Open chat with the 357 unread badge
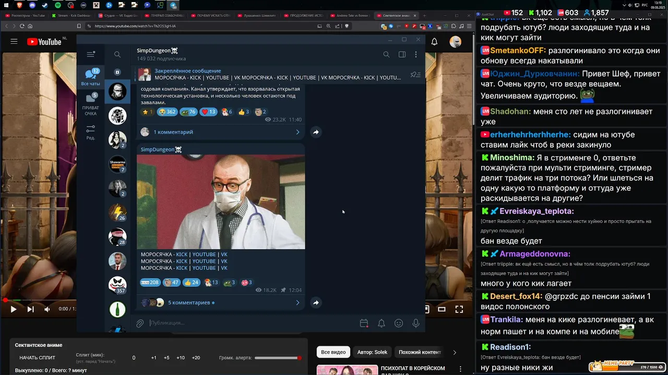This screenshot has height=375, width=668. [x=117, y=285]
